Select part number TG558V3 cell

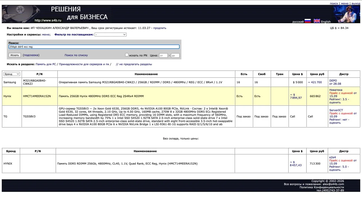pyautogui.click(x=40, y=117)
